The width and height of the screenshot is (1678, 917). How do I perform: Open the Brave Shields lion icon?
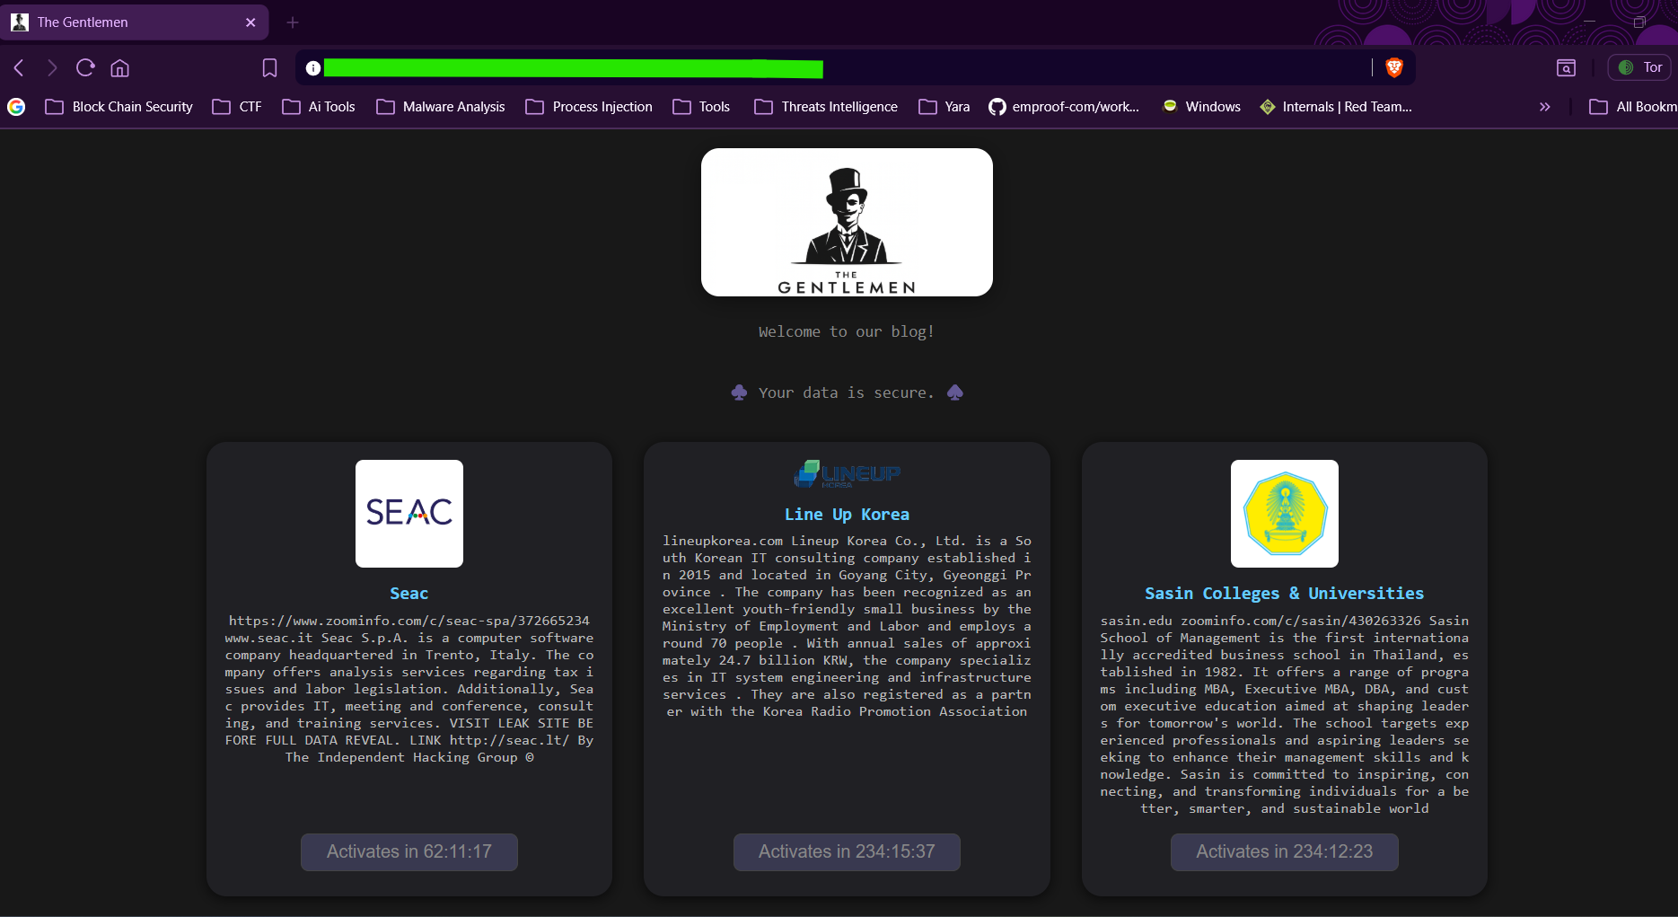pos(1394,67)
